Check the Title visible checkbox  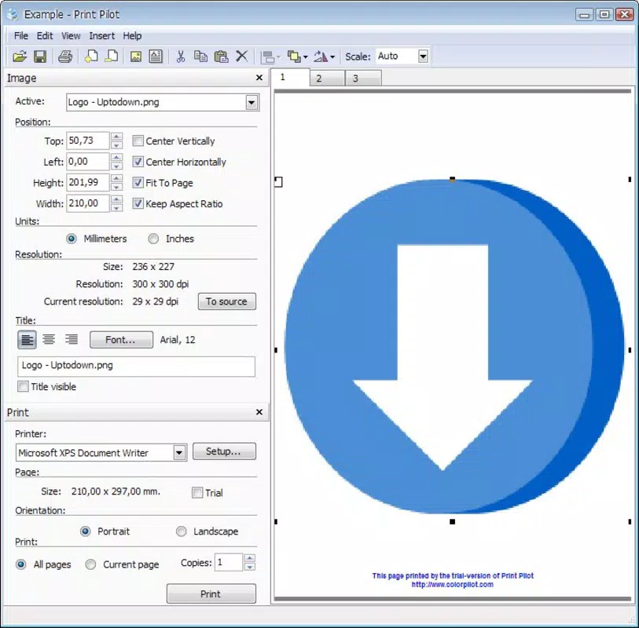point(24,386)
